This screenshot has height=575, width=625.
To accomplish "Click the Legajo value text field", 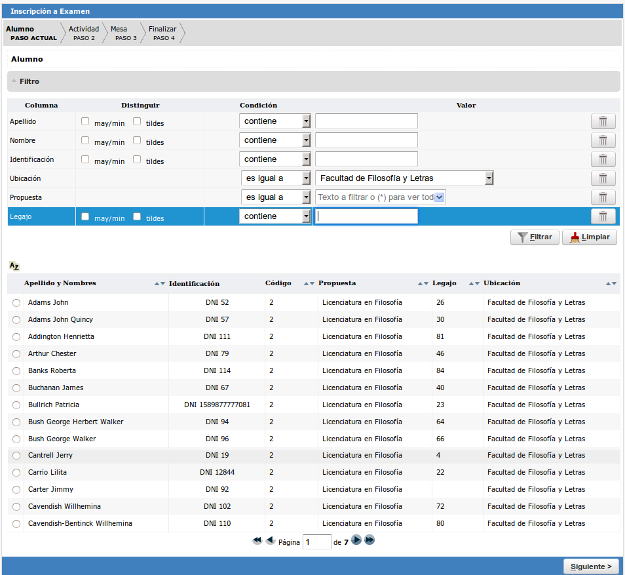I will 366,216.
